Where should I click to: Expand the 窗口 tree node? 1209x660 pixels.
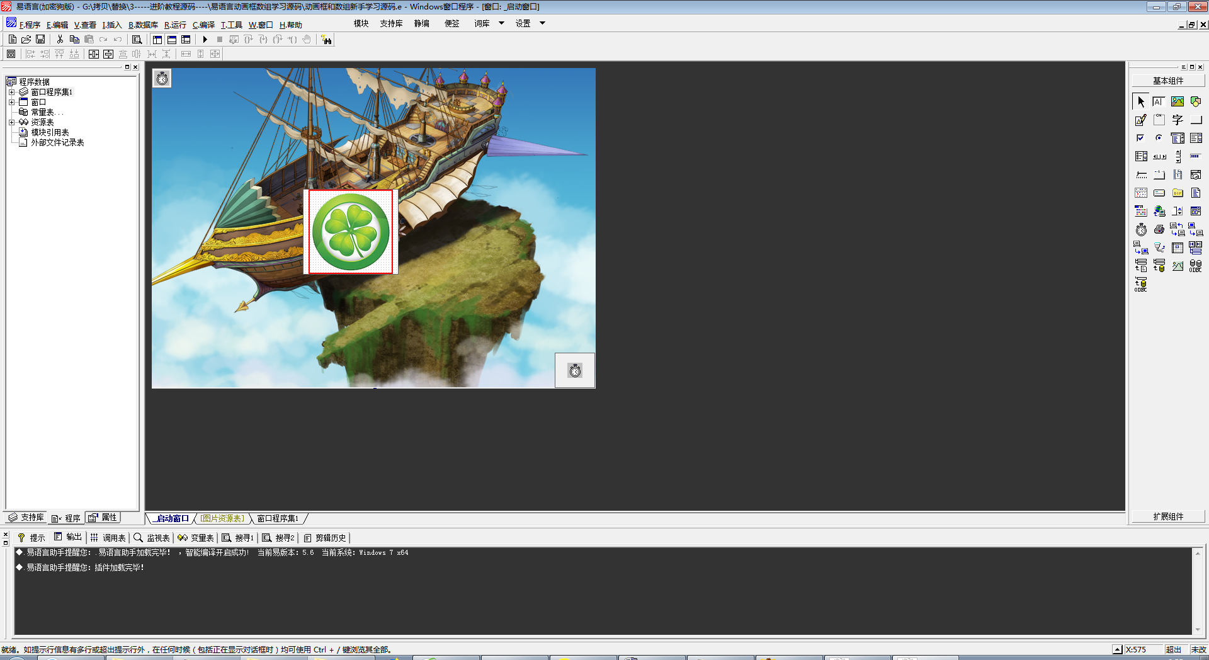click(x=11, y=102)
